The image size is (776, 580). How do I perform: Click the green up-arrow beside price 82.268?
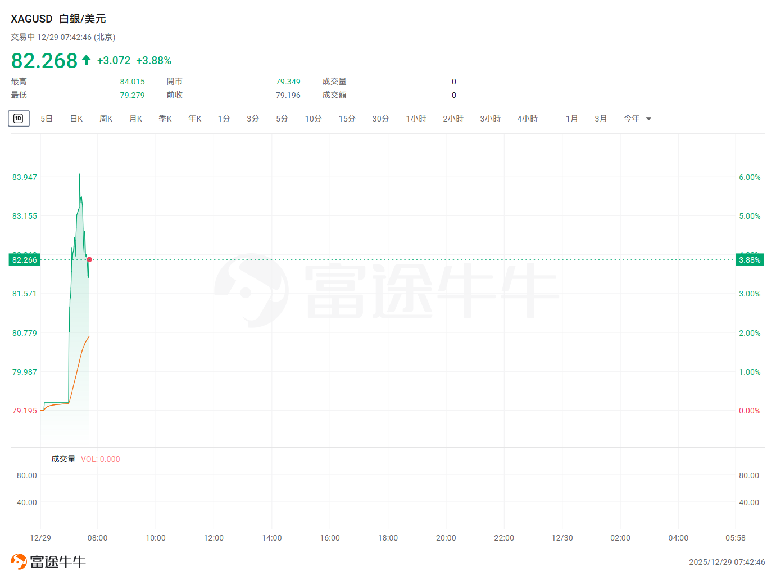click(x=86, y=60)
